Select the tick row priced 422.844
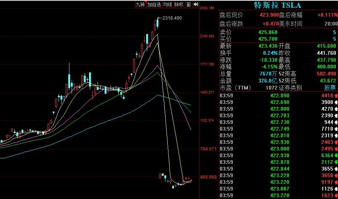Viewport: 338px width, 199px height. click(x=279, y=169)
